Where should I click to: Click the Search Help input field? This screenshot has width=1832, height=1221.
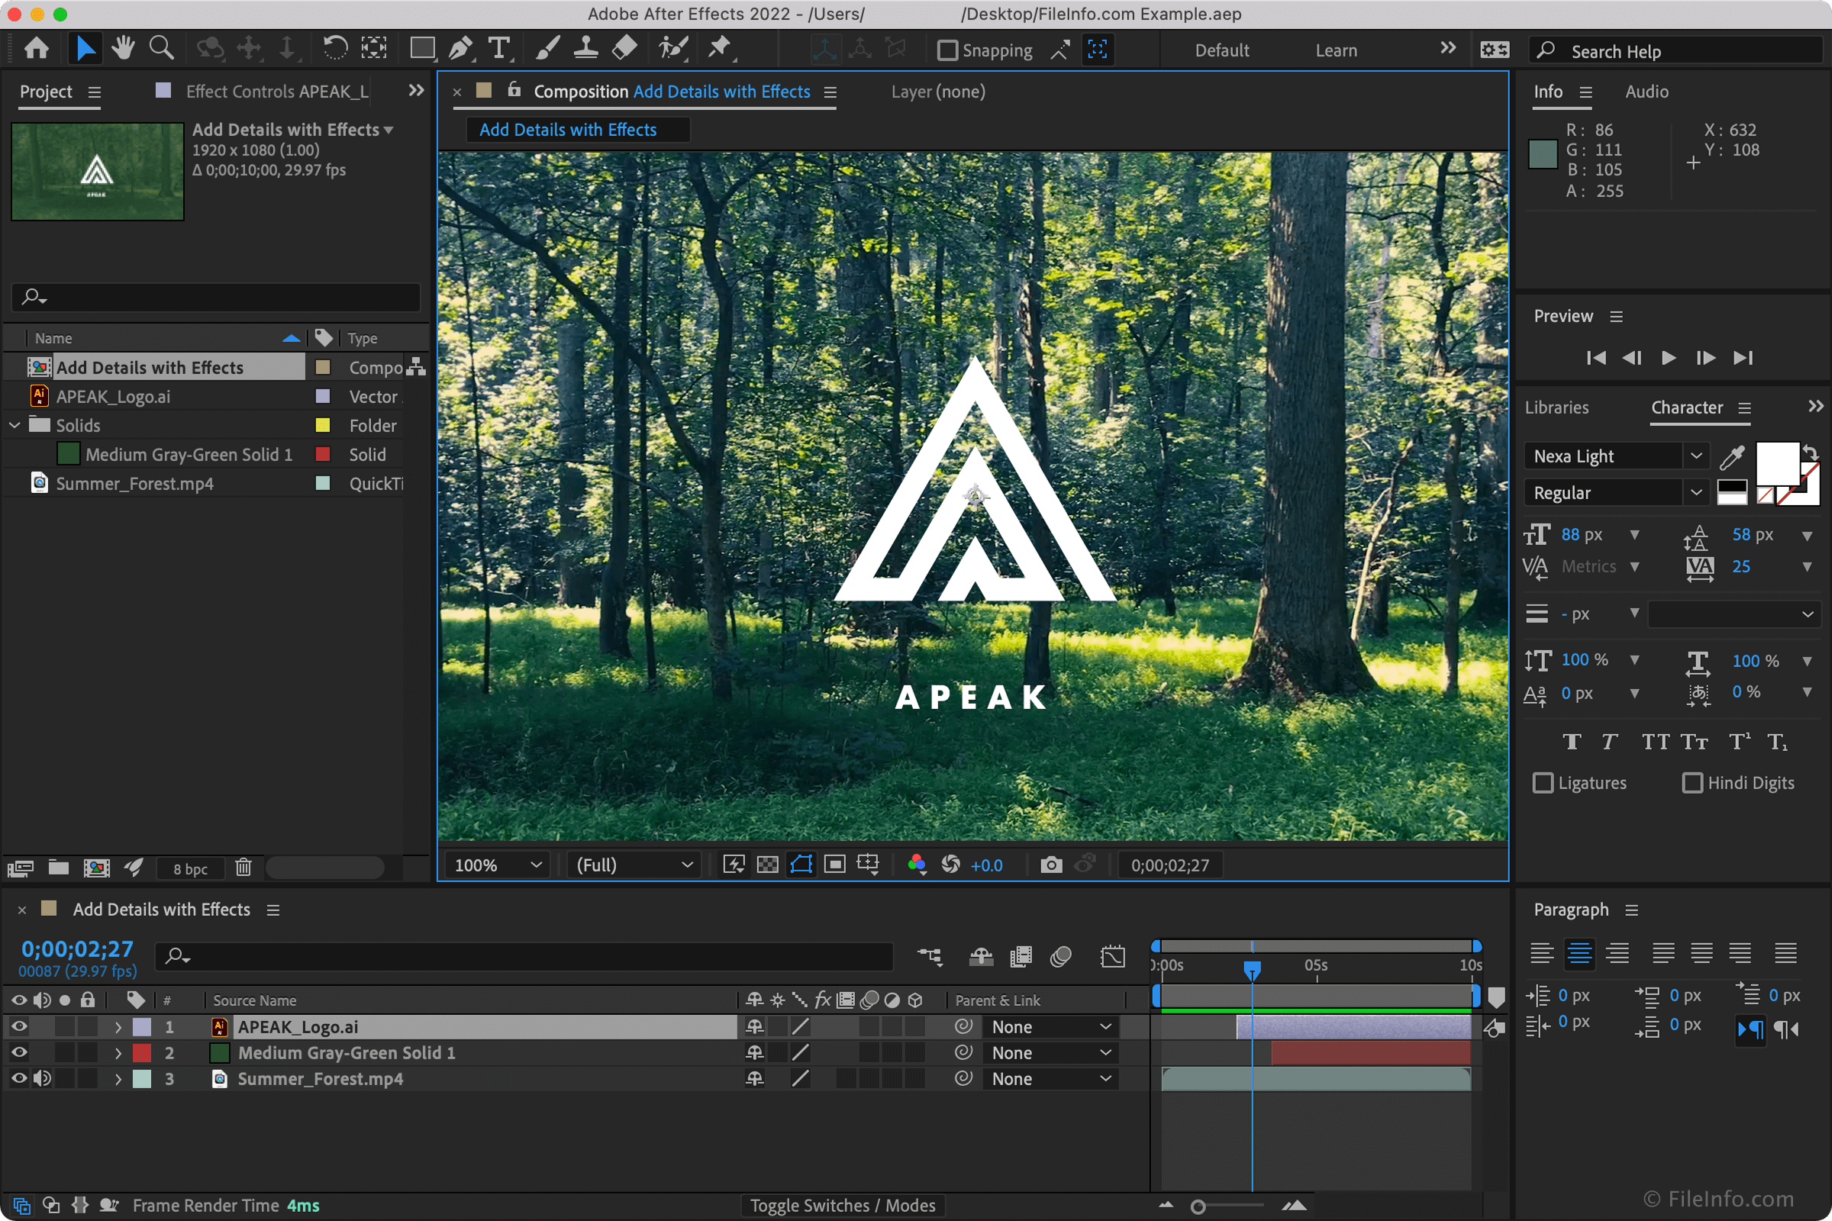tap(1675, 50)
